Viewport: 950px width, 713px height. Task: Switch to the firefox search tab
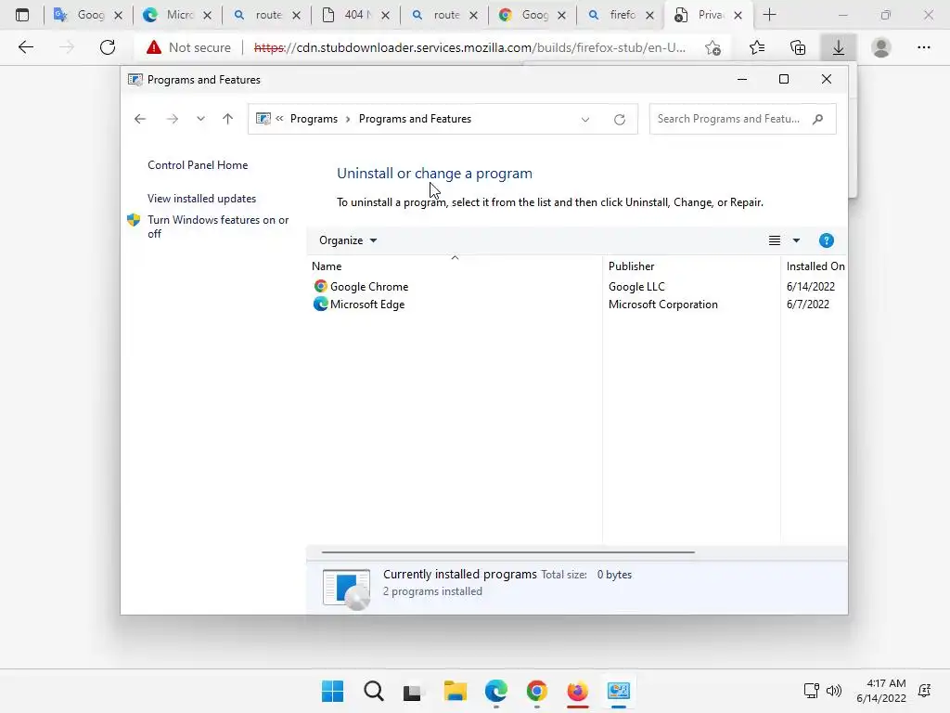click(619, 15)
